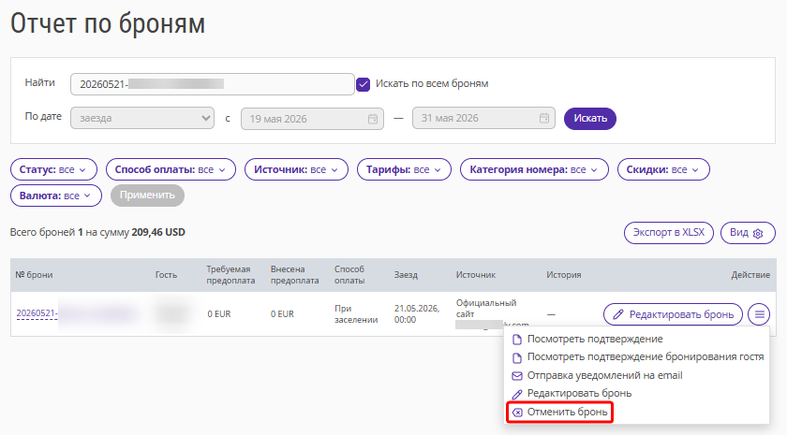The width and height of the screenshot is (787, 435).
Task: Click the Искать search button
Action: click(x=589, y=118)
